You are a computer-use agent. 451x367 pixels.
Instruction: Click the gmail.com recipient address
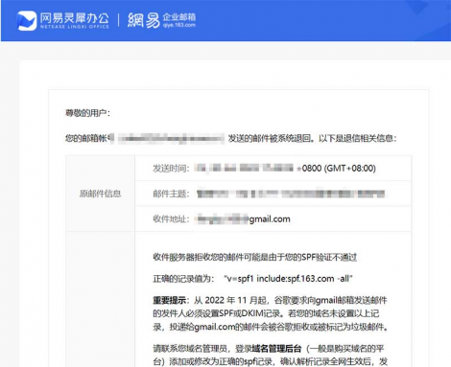point(244,219)
